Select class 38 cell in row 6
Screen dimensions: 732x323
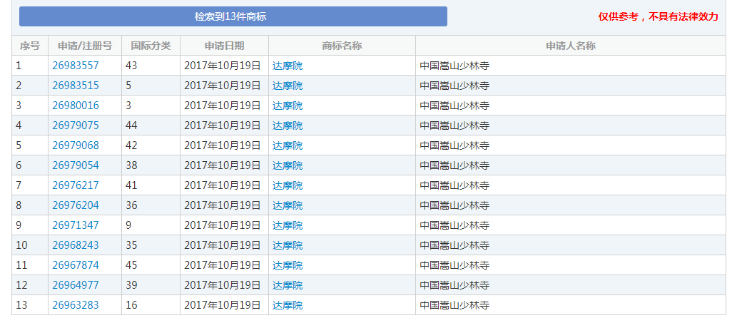point(151,165)
